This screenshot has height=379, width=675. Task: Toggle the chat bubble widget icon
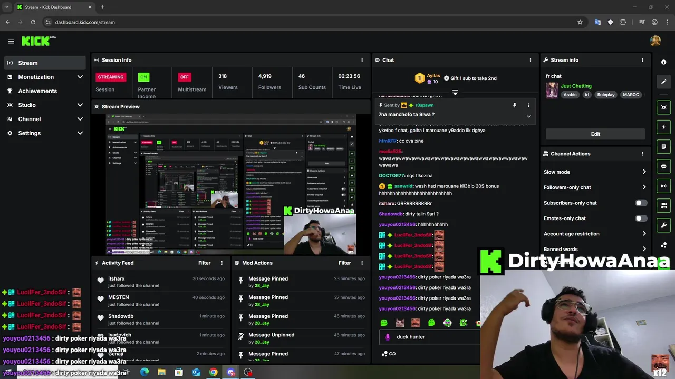click(664, 166)
